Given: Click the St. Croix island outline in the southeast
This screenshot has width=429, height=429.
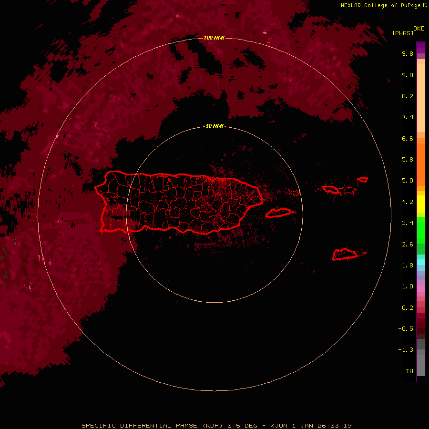Looking at the screenshot, I should [x=345, y=254].
